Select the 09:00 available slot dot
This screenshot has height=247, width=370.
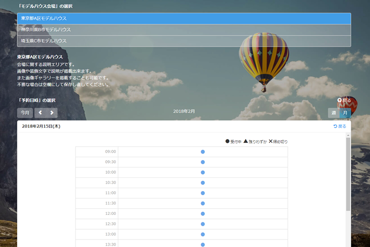click(203, 152)
